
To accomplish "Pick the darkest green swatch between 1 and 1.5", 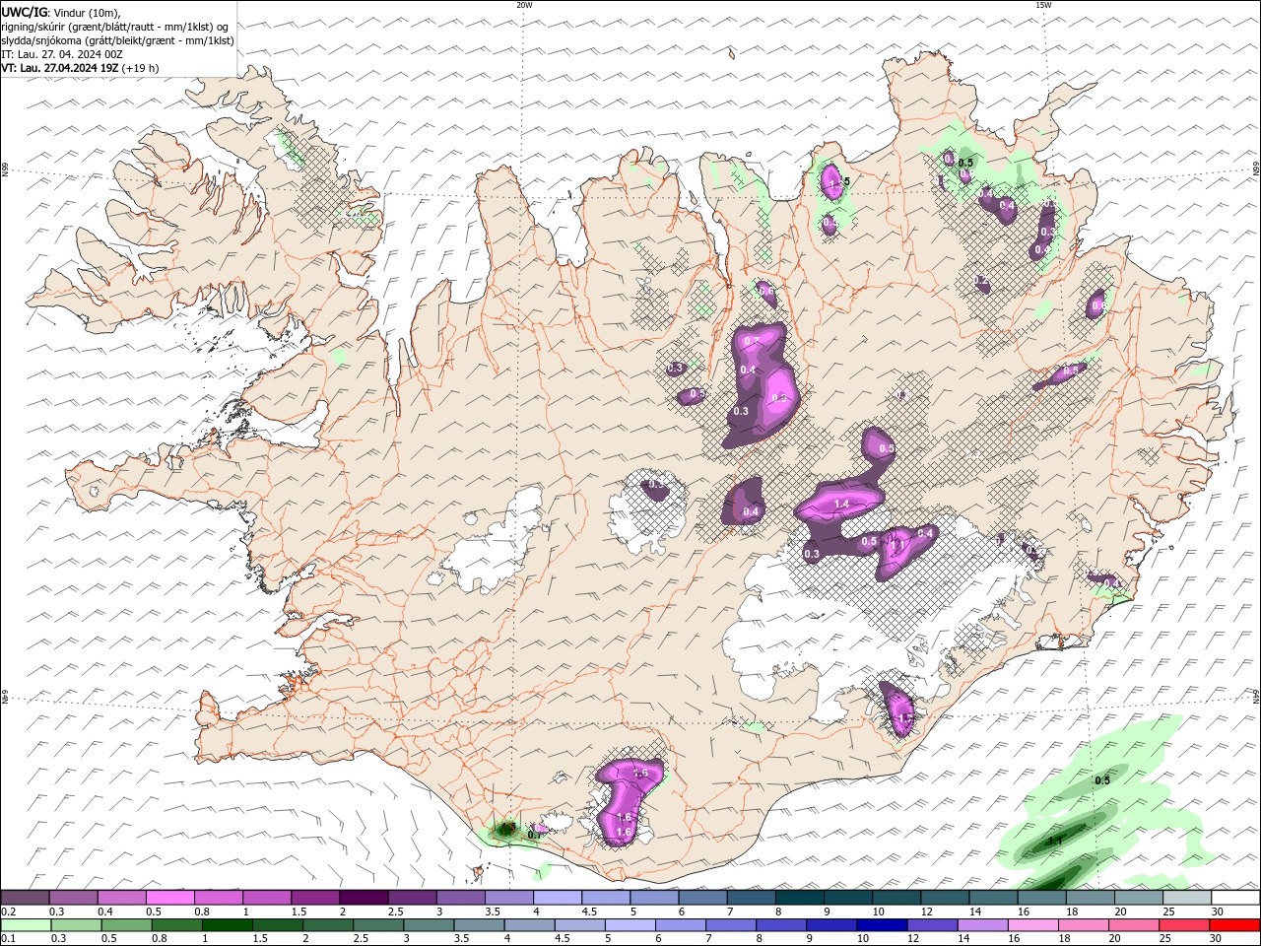I will coord(227,925).
